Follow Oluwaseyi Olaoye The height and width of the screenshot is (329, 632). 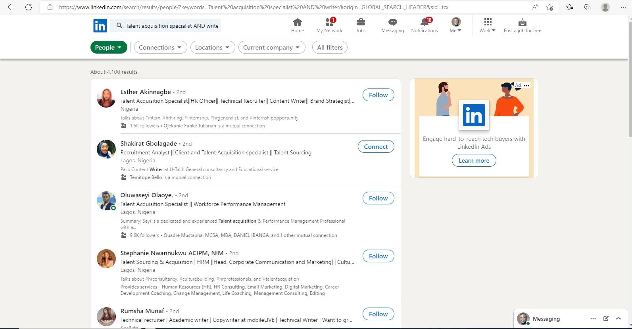[378, 198]
